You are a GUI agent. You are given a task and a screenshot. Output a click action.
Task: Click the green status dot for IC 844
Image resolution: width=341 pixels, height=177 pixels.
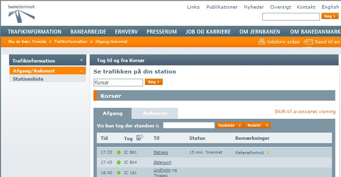click(x=119, y=162)
